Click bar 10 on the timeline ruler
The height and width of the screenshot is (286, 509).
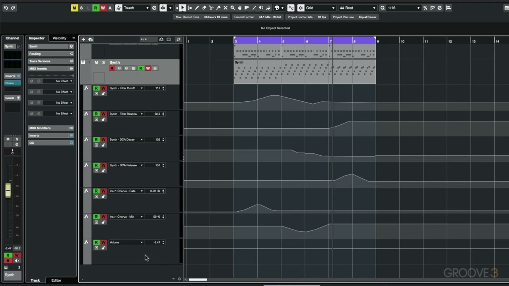tap(402, 41)
